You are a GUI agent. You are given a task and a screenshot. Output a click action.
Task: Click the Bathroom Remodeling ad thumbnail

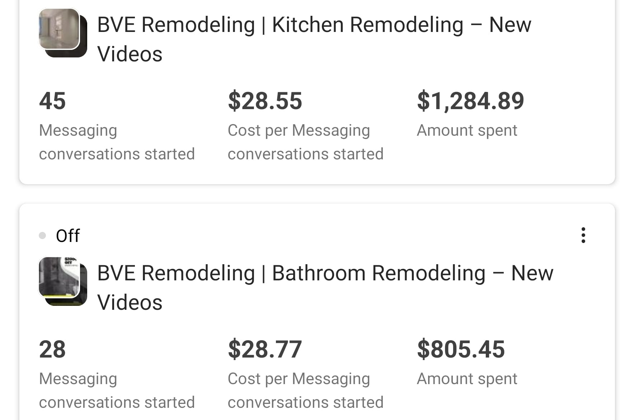pyautogui.click(x=62, y=281)
